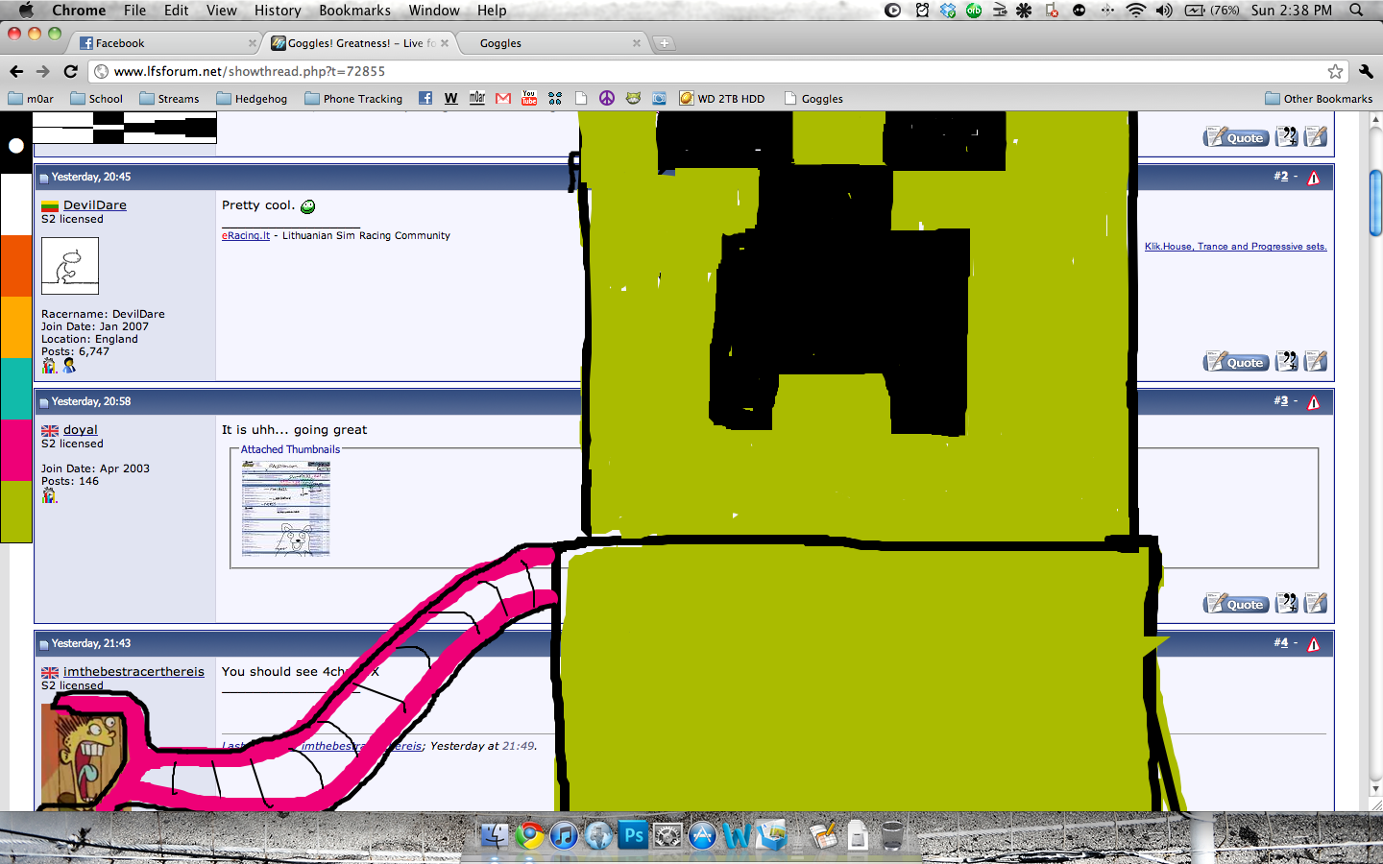Open the History menu
Image resolution: width=1383 pixels, height=864 pixels.
pyautogui.click(x=278, y=11)
